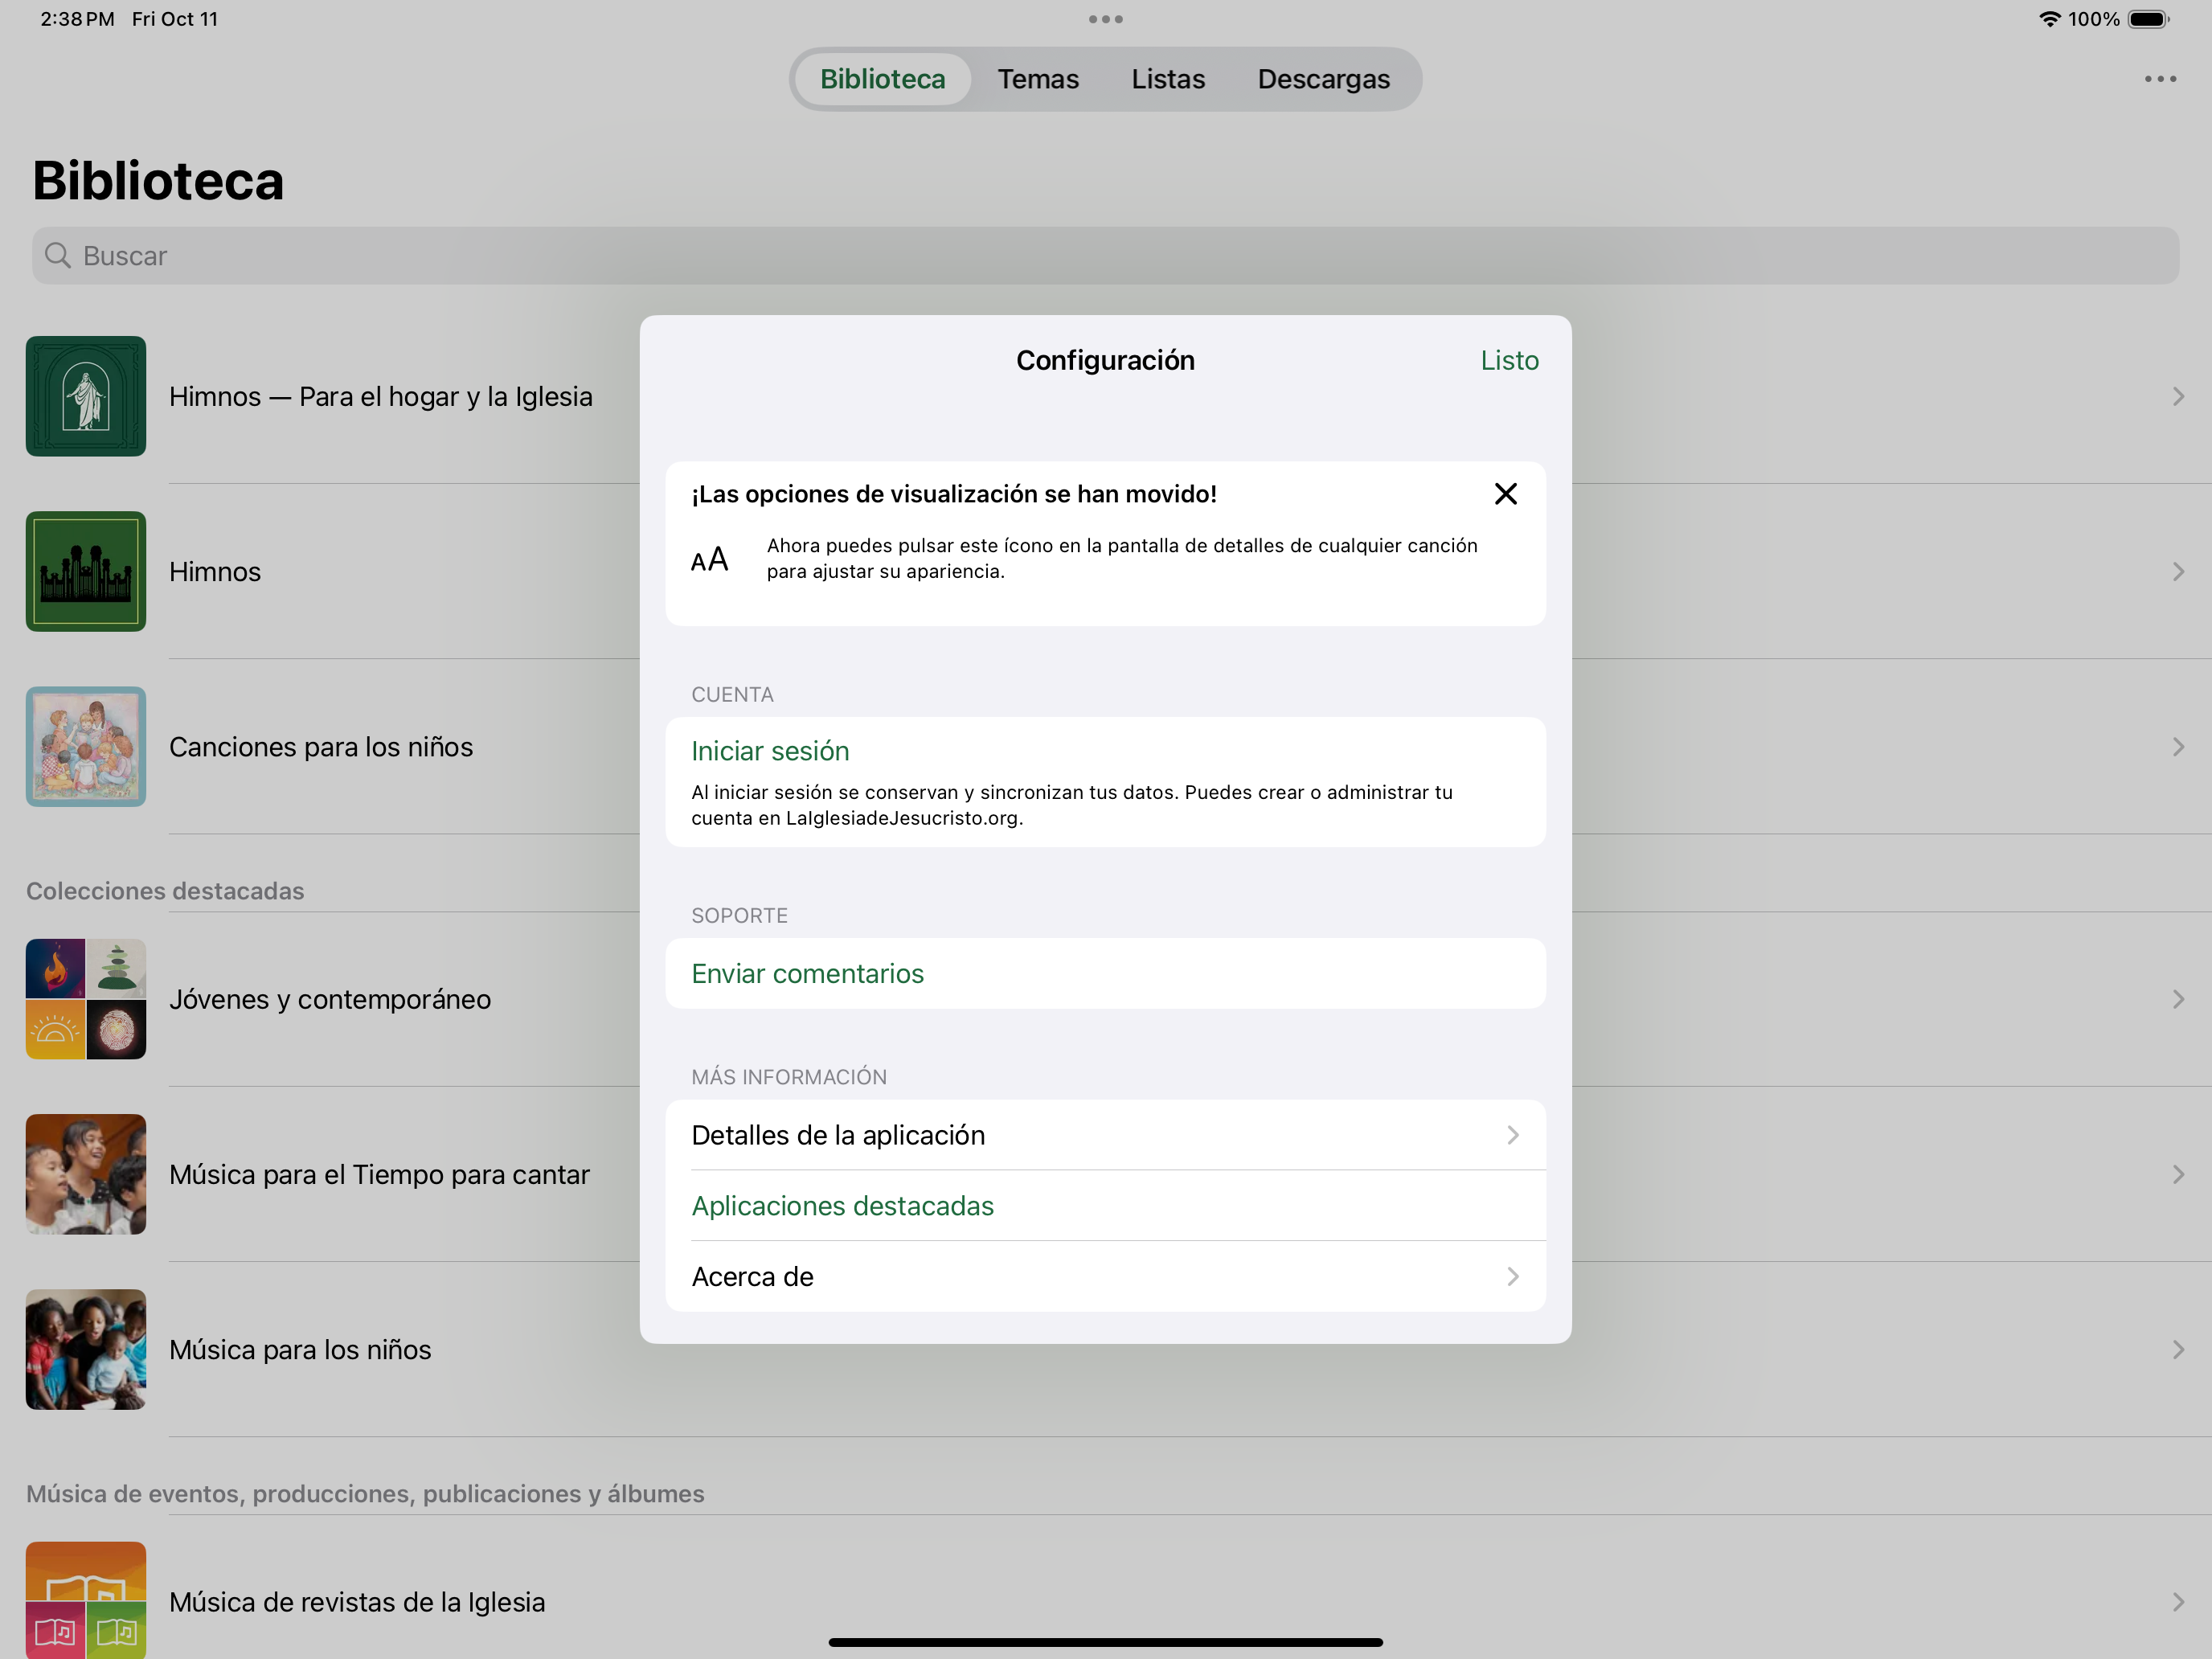Tap the AA text size icon
The image size is (2212, 1659).
tap(709, 560)
